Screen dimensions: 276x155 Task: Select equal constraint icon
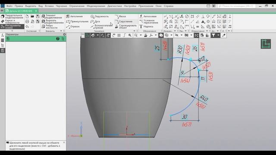(x=198, y=27)
